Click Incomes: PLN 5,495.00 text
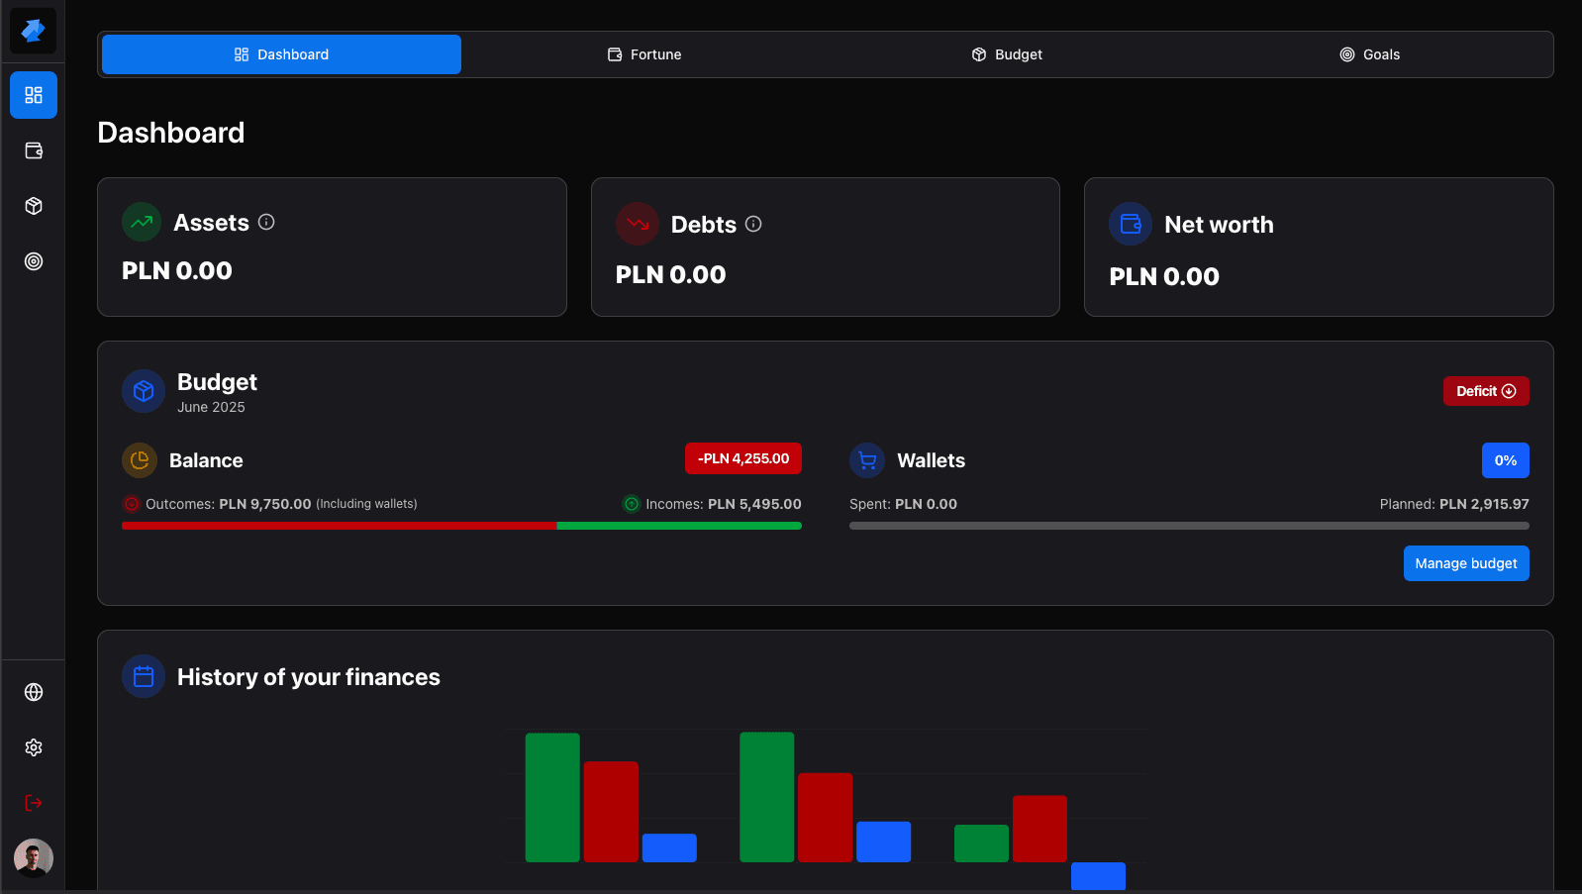 tap(724, 504)
